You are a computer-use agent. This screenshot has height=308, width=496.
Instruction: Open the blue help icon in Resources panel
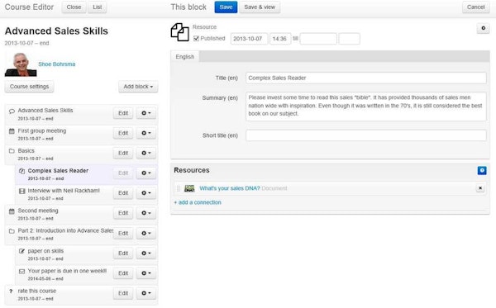point(482,171)
